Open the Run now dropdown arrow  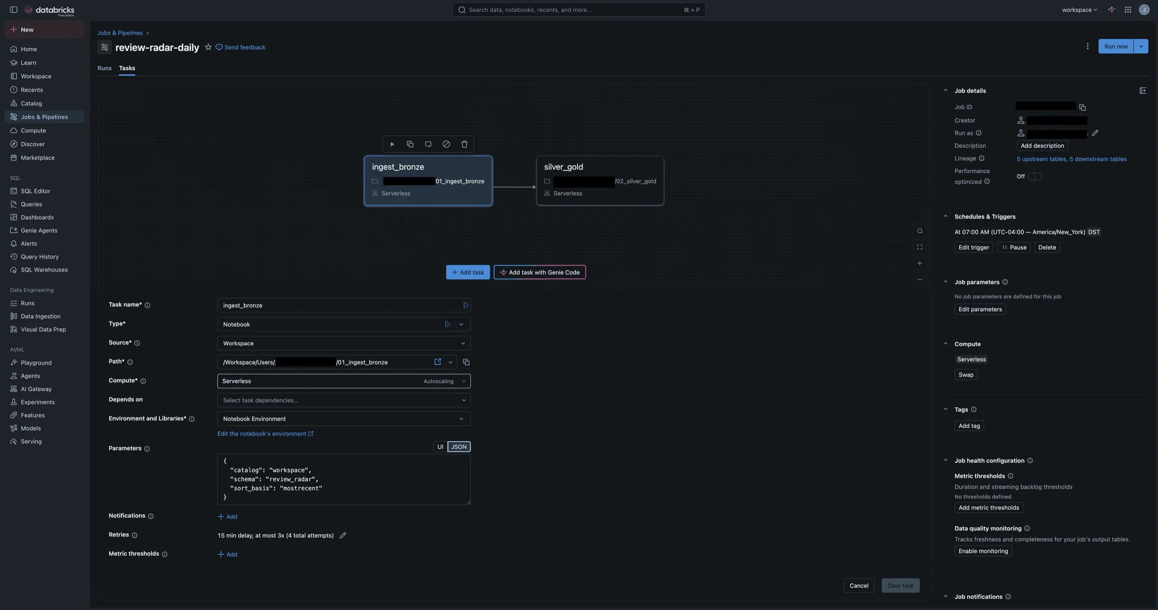point(1141,46)
